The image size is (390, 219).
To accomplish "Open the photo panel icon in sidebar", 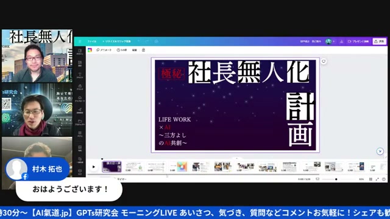I will [80, 148].
